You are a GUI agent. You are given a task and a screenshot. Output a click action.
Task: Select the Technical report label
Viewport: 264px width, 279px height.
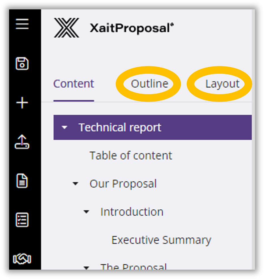coord(120,128)
